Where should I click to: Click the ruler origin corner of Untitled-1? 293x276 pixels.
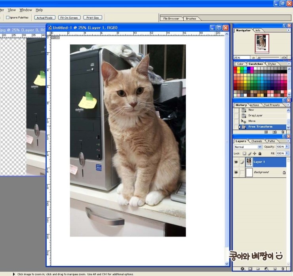[x=49, y=34]
